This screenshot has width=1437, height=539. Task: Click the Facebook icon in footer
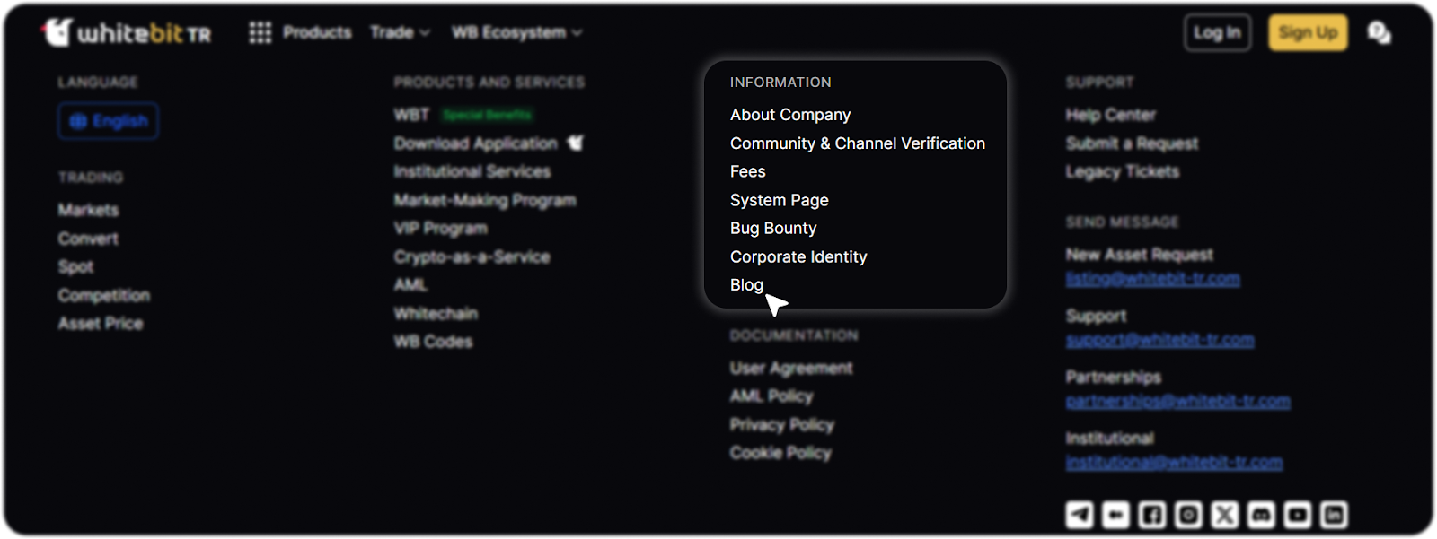pyautogui.click(x=1152, y=515)
